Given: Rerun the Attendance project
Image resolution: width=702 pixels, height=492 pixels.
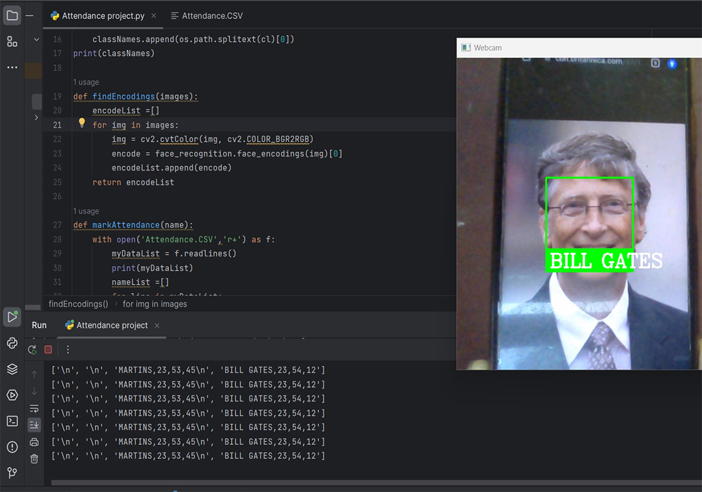Looking at the screenshot, I should pos(33,350).
